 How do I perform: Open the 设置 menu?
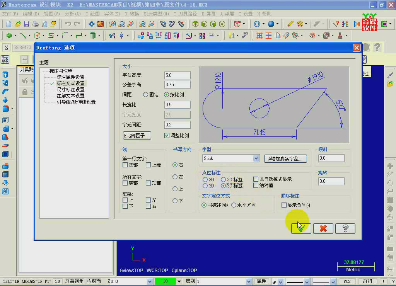pos(246,14)
